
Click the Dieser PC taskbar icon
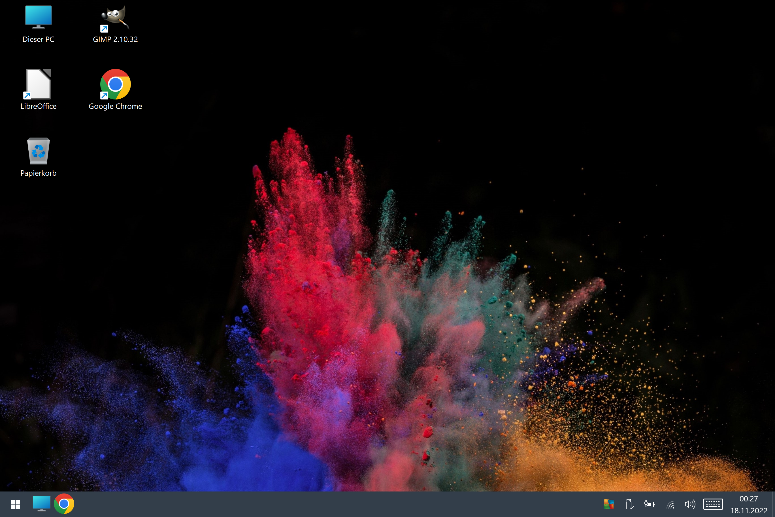click(x=42, y=504)
